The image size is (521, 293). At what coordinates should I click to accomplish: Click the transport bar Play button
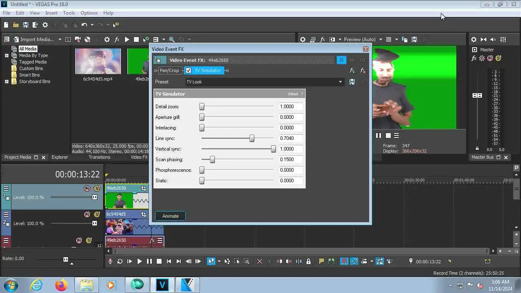click(x=139, y=261)
